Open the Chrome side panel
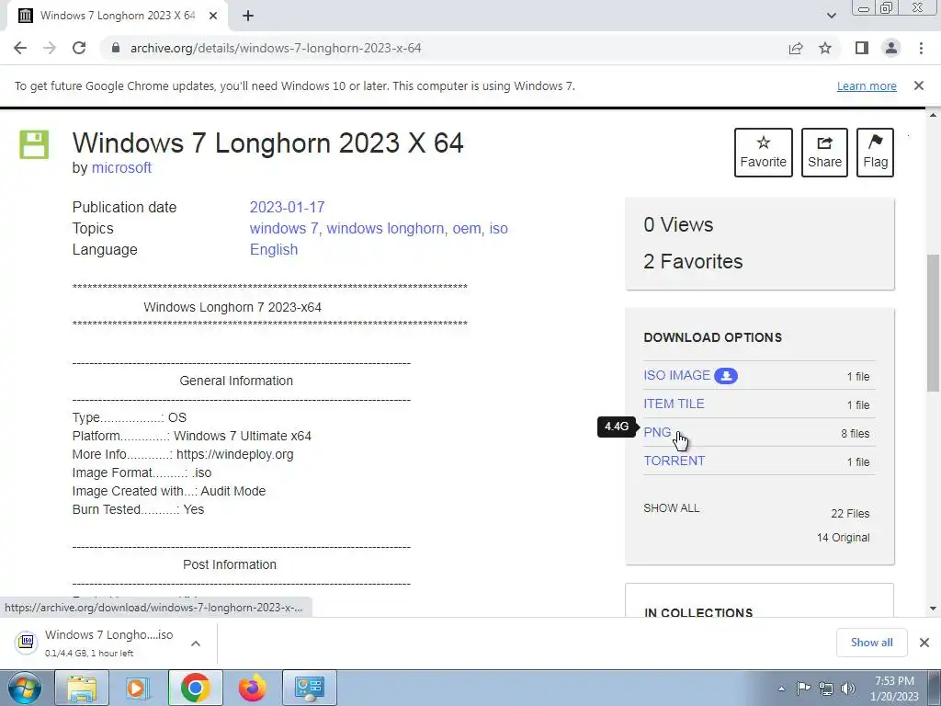Viewport: 941px width, 706px height. click(x=862, y=48)
